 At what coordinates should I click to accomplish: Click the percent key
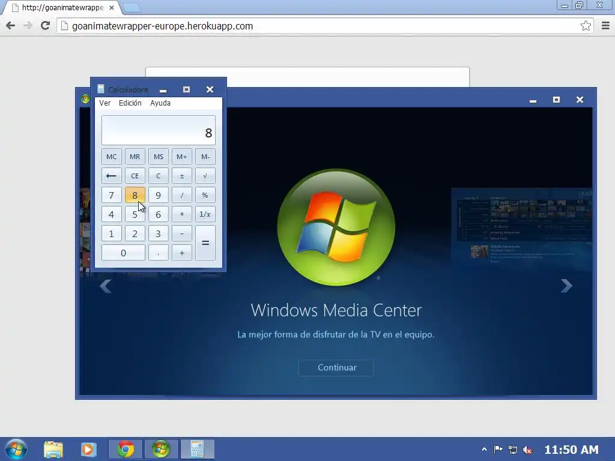coord(205,195)
